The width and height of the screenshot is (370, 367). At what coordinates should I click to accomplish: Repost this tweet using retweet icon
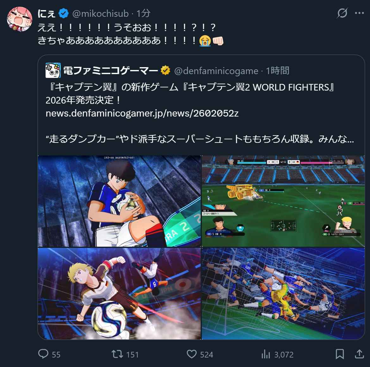(117, 354)
